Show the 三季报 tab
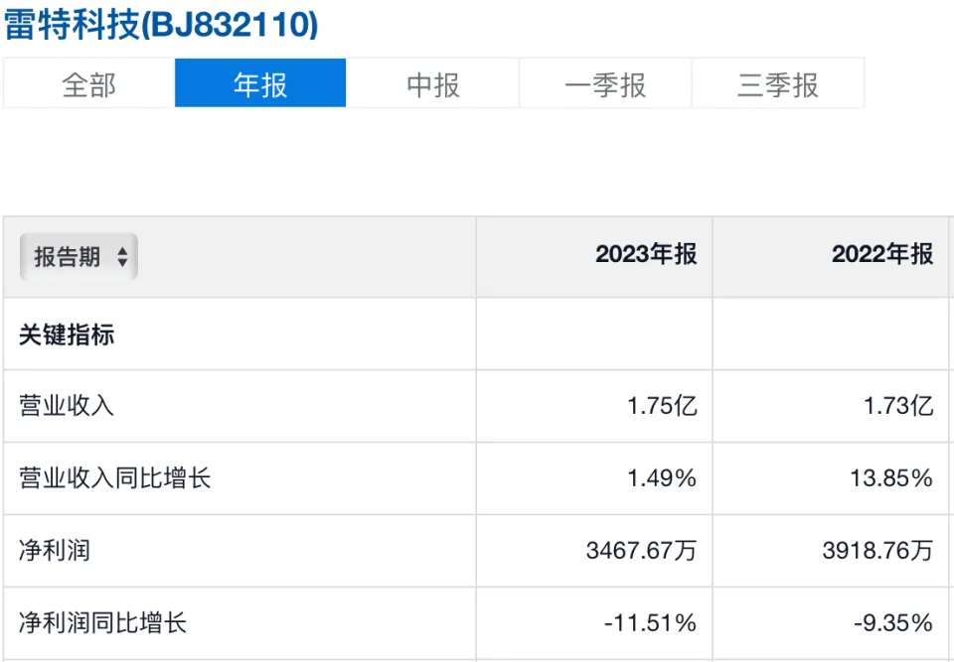This screenshot has height=662, width=954. point(778,84)
